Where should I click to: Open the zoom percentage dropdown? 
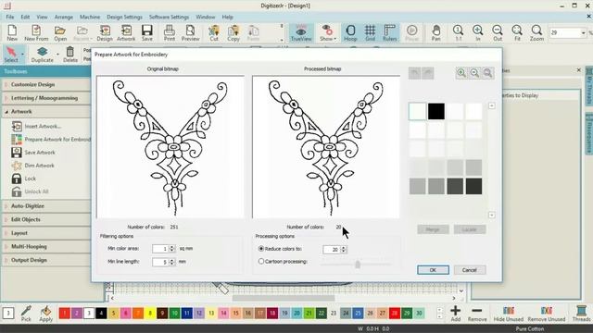pos(583,33)
